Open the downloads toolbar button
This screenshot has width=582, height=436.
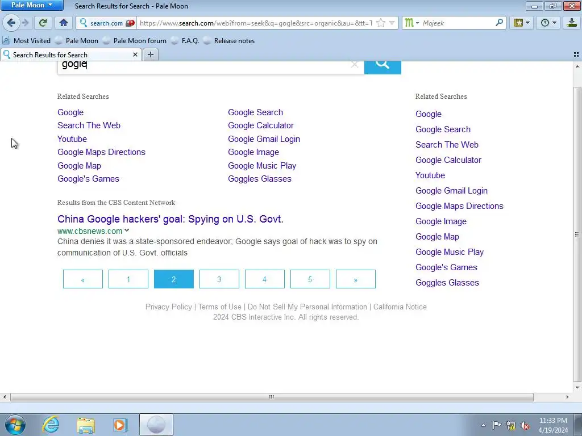(572, 23)
